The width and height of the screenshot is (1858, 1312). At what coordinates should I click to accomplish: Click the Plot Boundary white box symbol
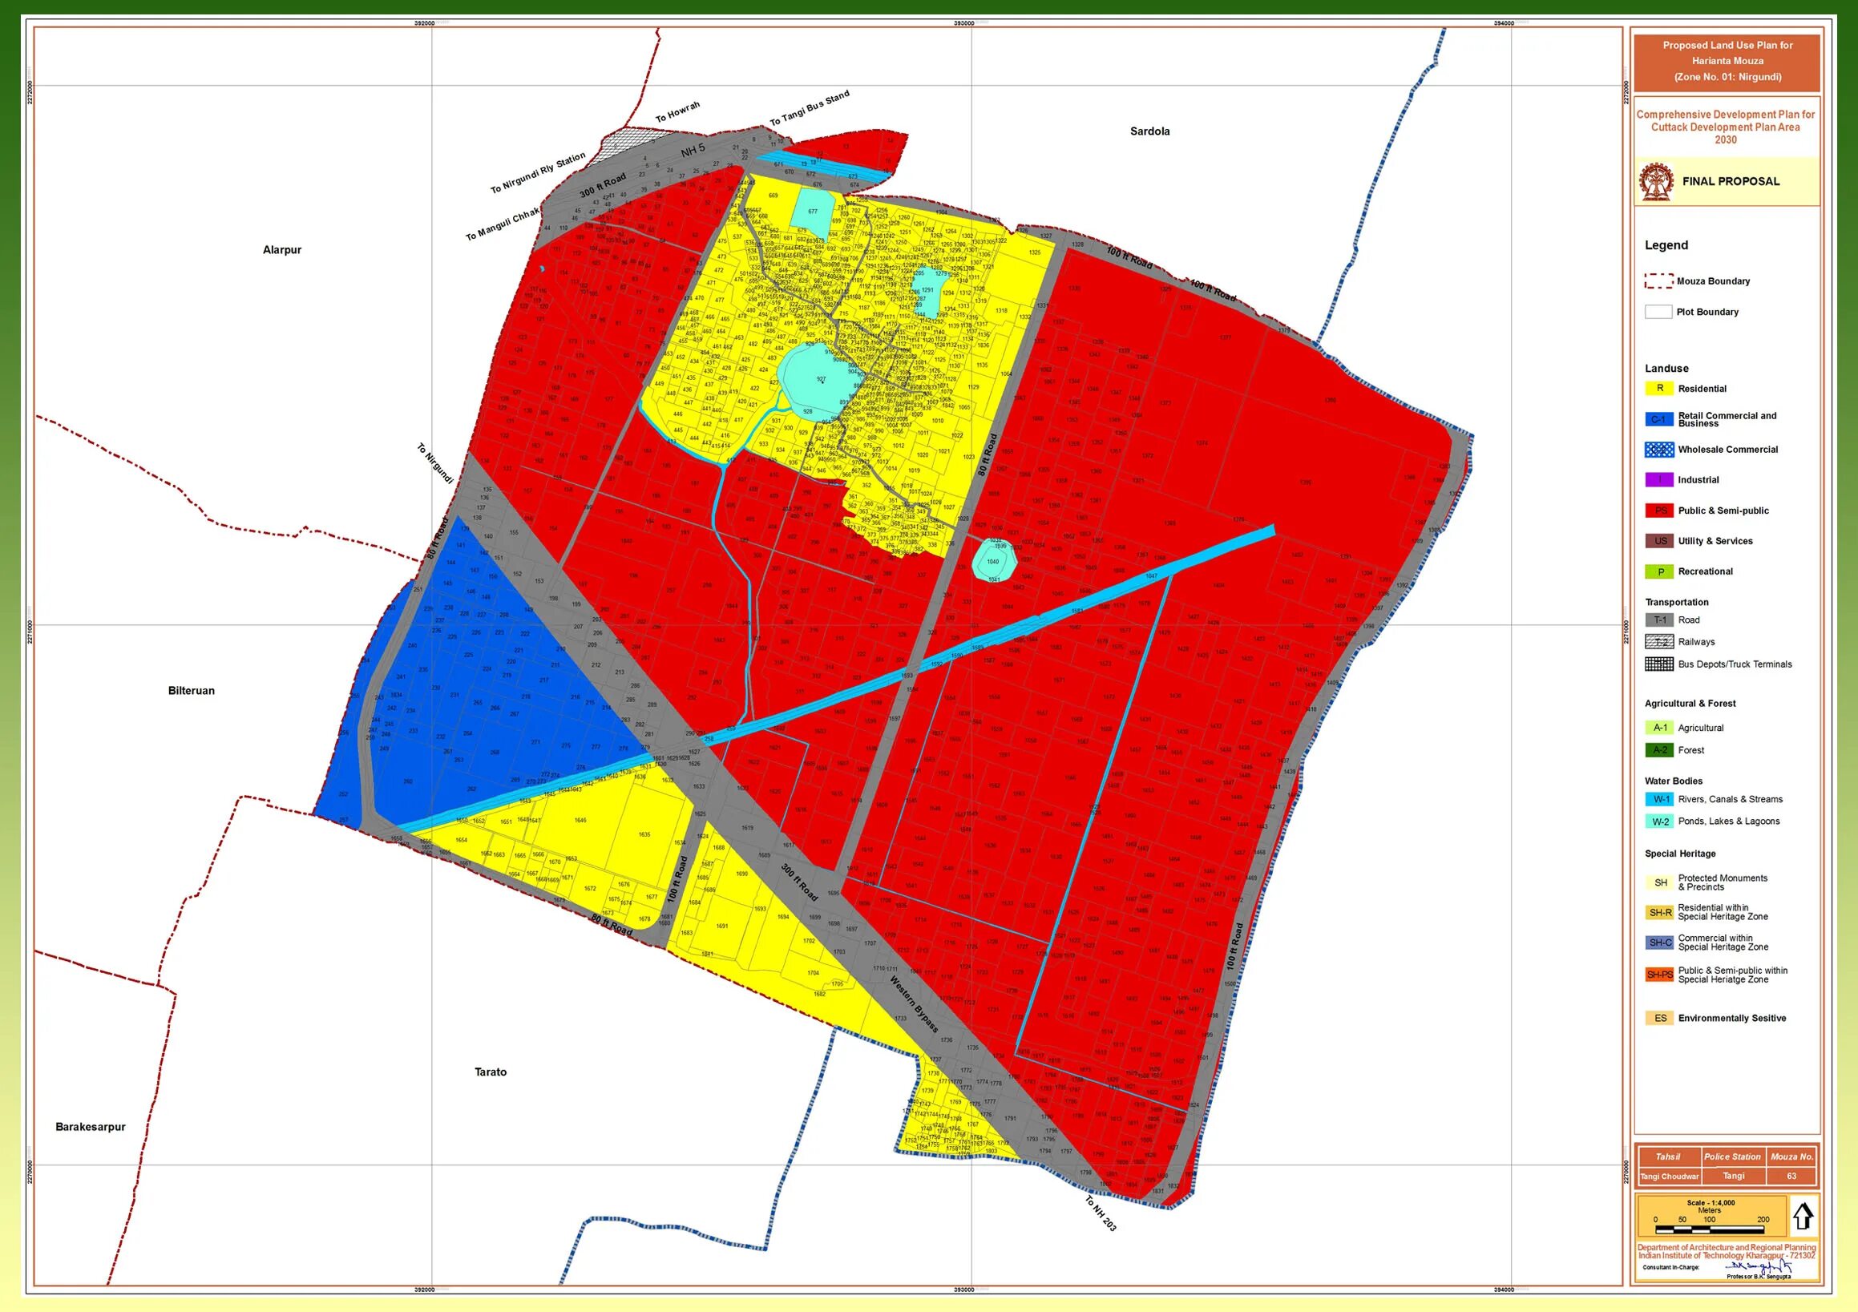click(x=1658, y=312)
